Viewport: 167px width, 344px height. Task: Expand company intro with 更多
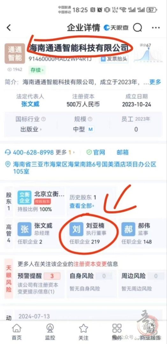[x=155, y=82]
